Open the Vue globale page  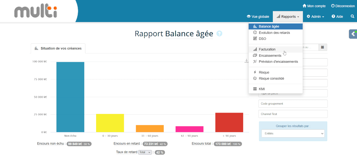coord(258,17)
